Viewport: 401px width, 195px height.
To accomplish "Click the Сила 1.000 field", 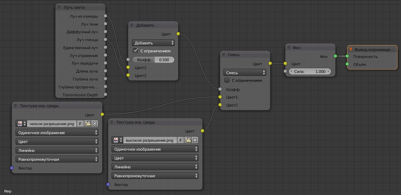I will tap(310, 72).
